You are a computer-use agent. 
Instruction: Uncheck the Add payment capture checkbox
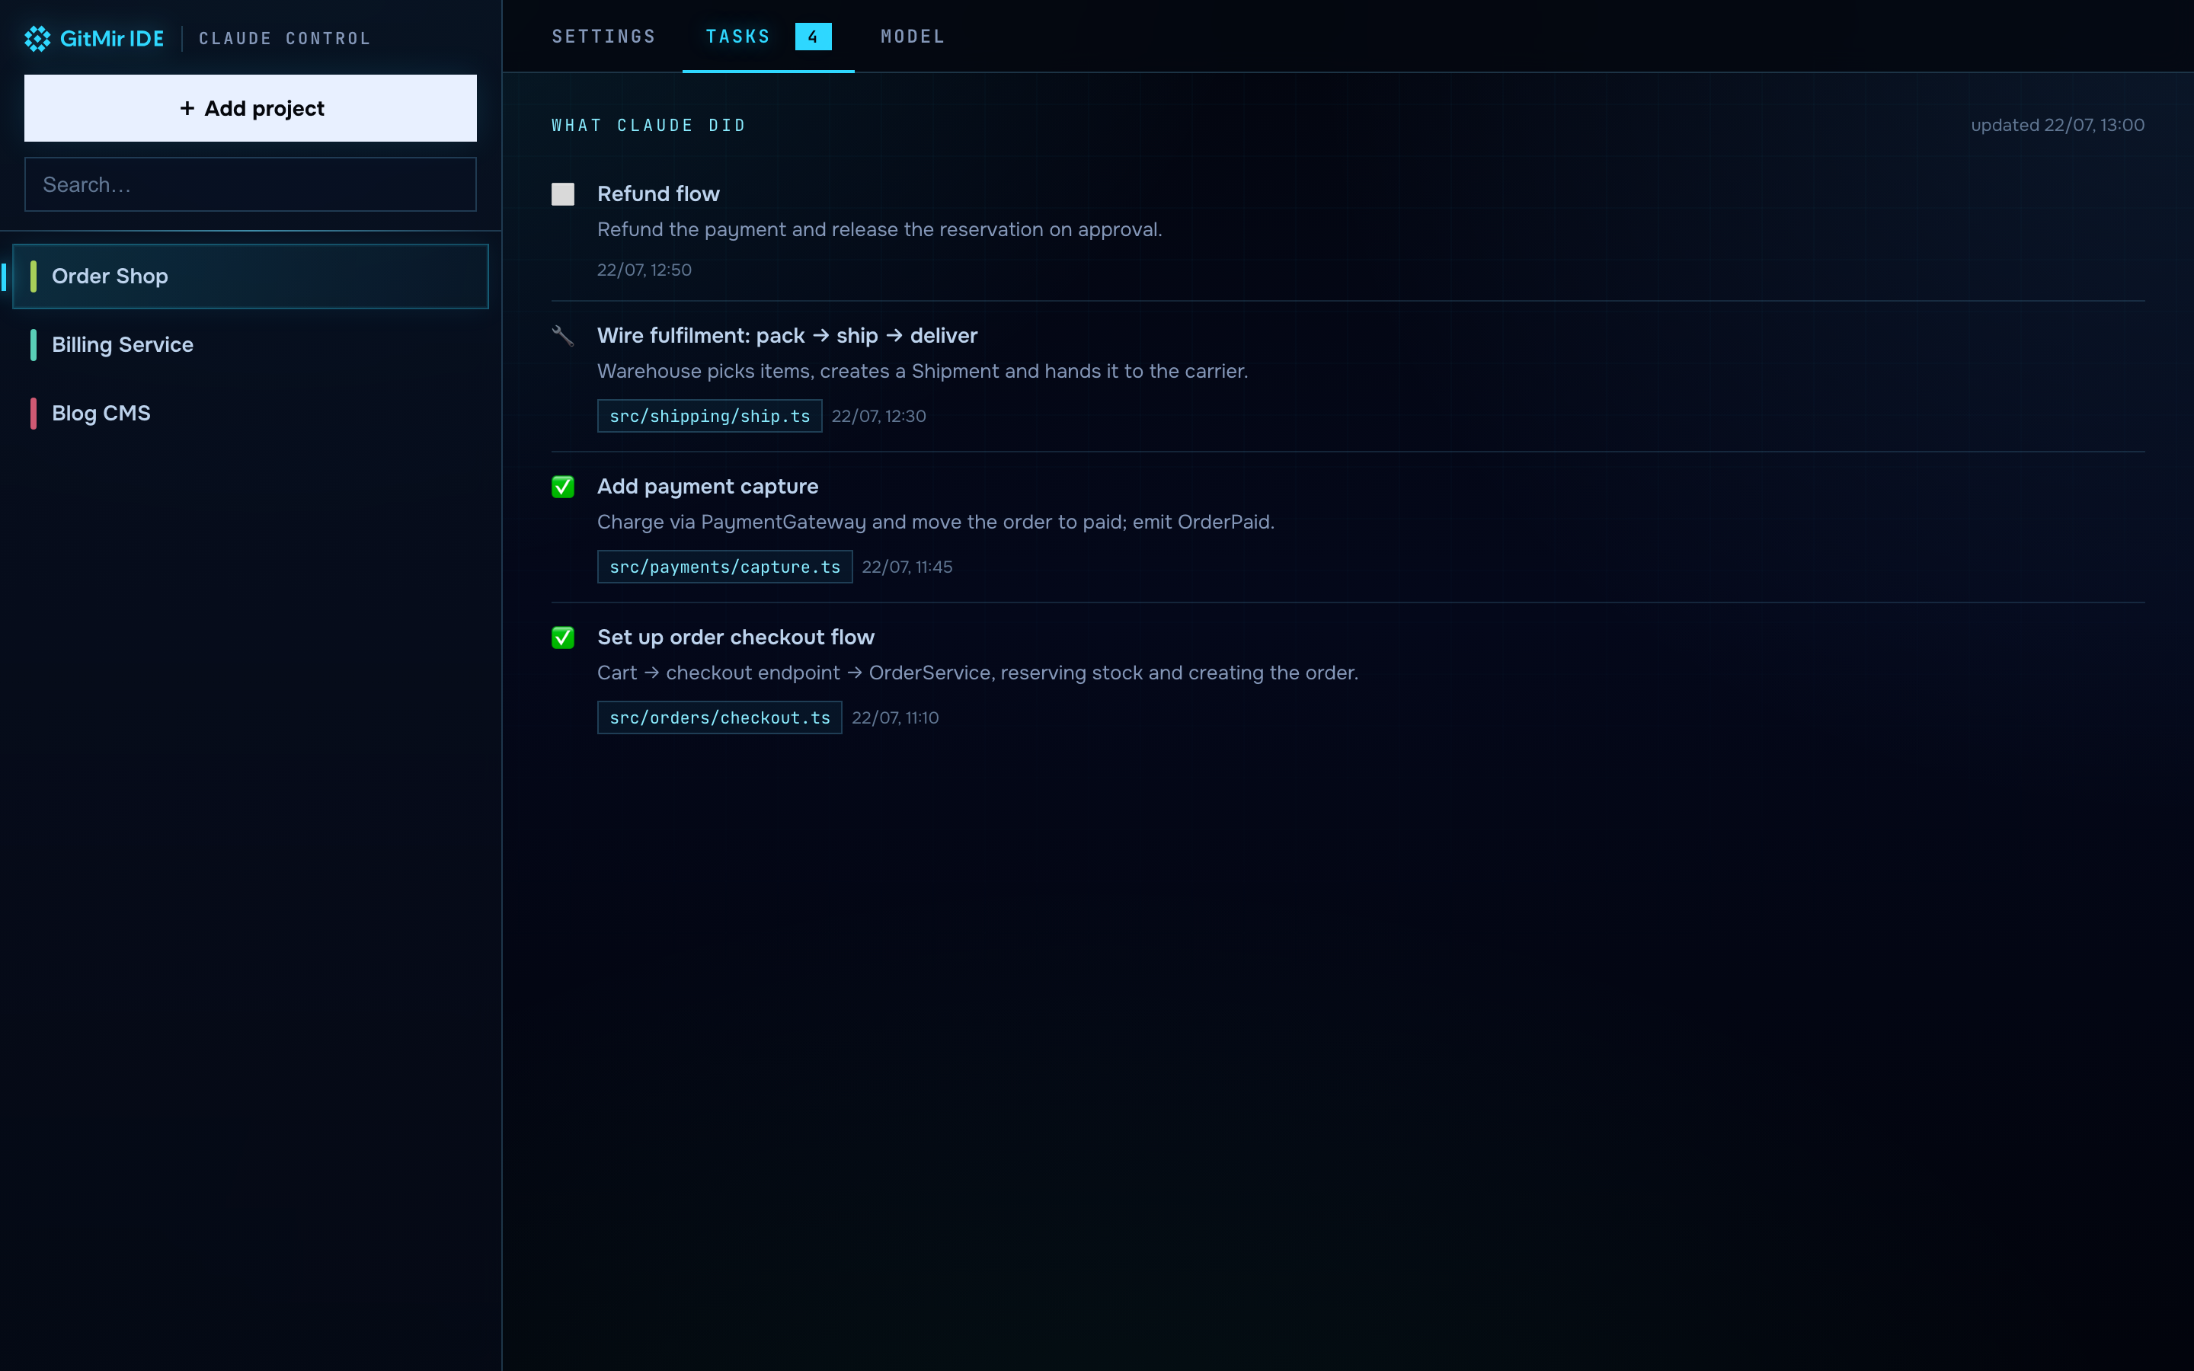point(562,487)
